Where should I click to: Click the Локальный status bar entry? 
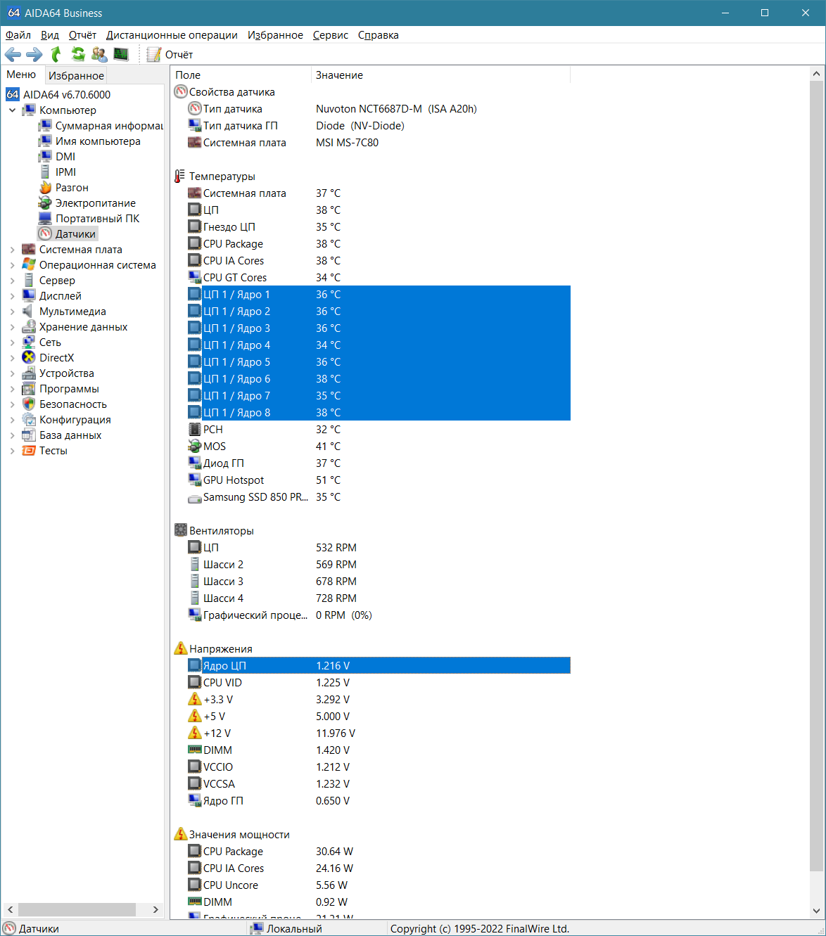pos(287,928)
